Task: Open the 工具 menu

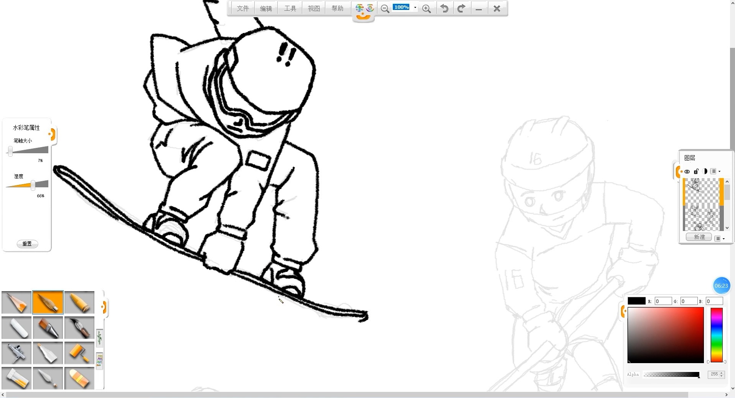Action: tap(290, 8)
